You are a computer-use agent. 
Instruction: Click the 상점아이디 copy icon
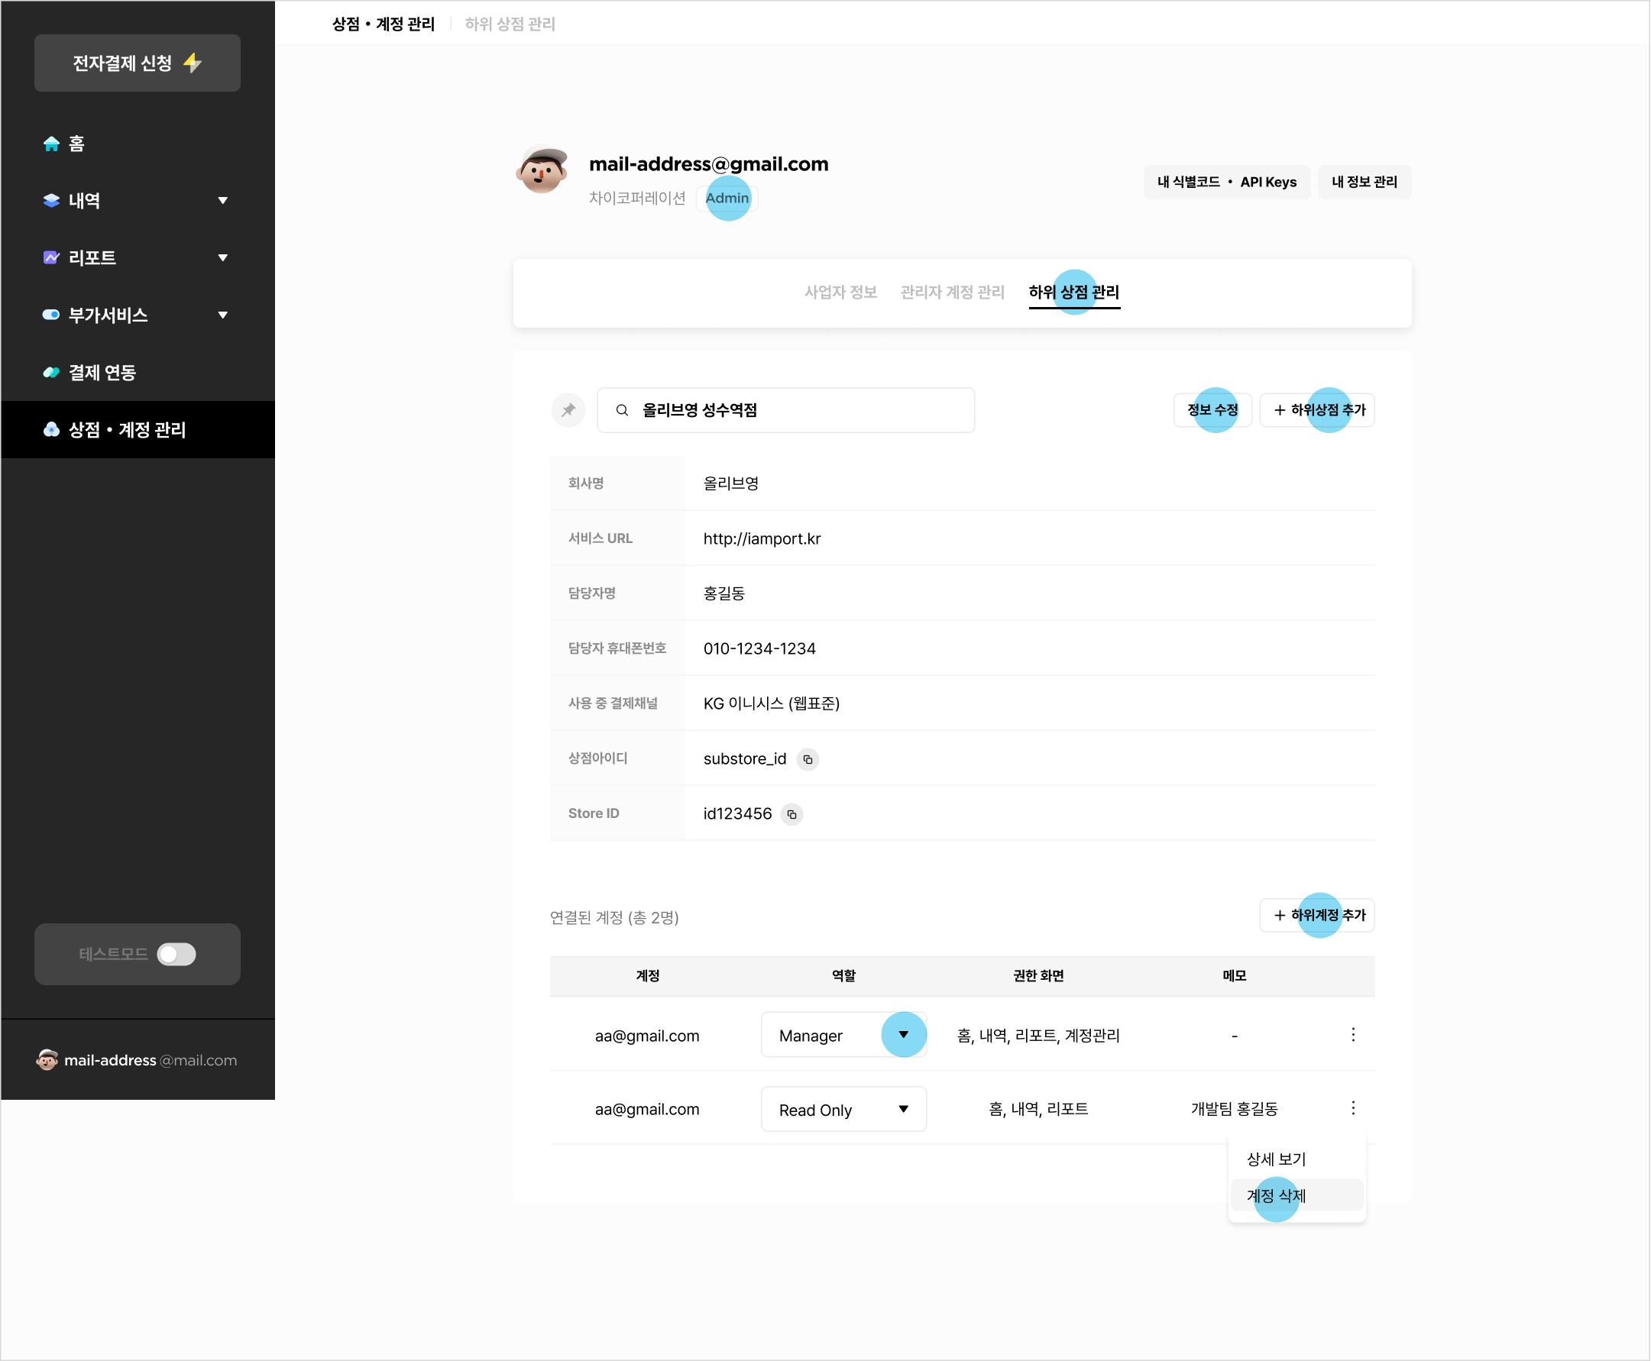pos(809,759)
